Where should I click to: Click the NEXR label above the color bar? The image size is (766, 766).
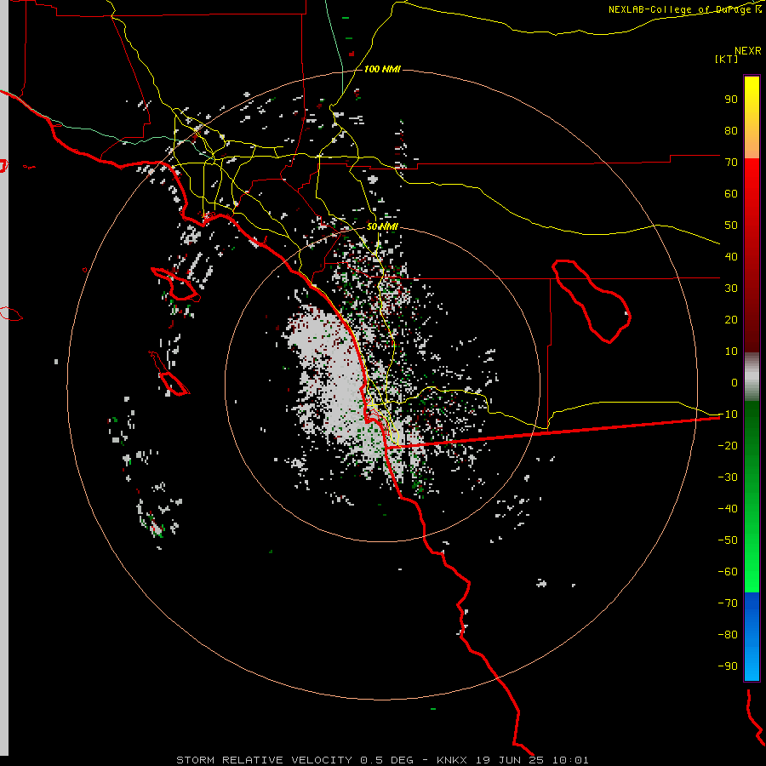pos(748,51)
